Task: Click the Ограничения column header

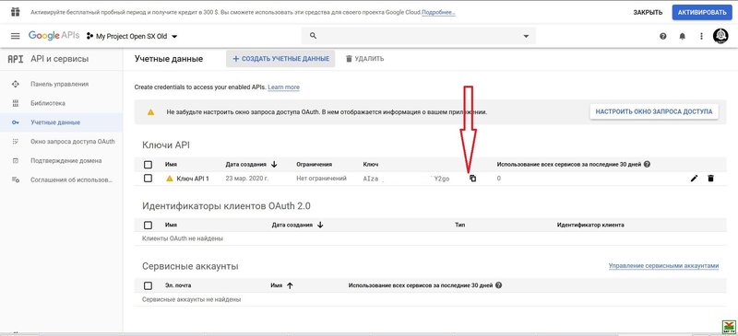Action: [314, 165]
